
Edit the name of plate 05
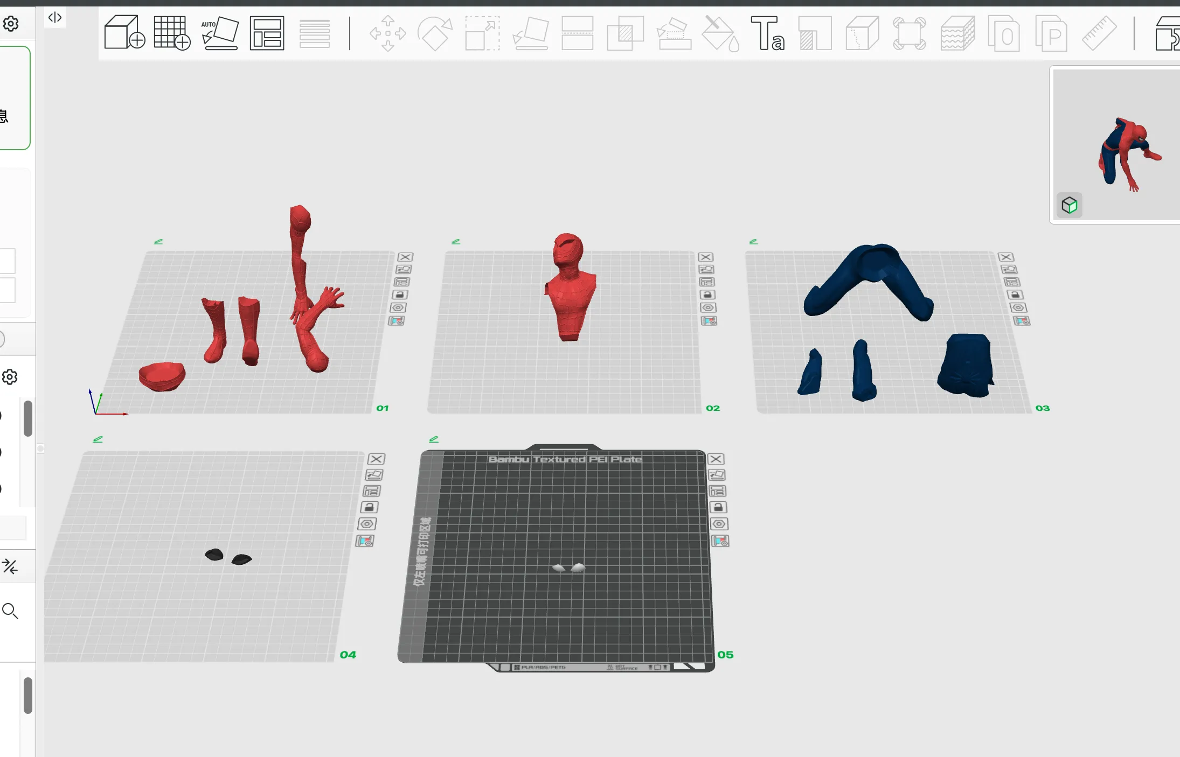434,439
